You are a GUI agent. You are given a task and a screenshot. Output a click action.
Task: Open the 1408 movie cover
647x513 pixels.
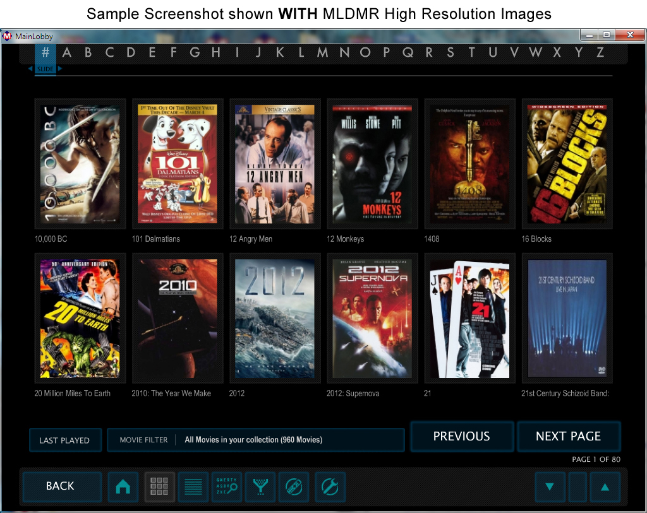tap(469, 163)
